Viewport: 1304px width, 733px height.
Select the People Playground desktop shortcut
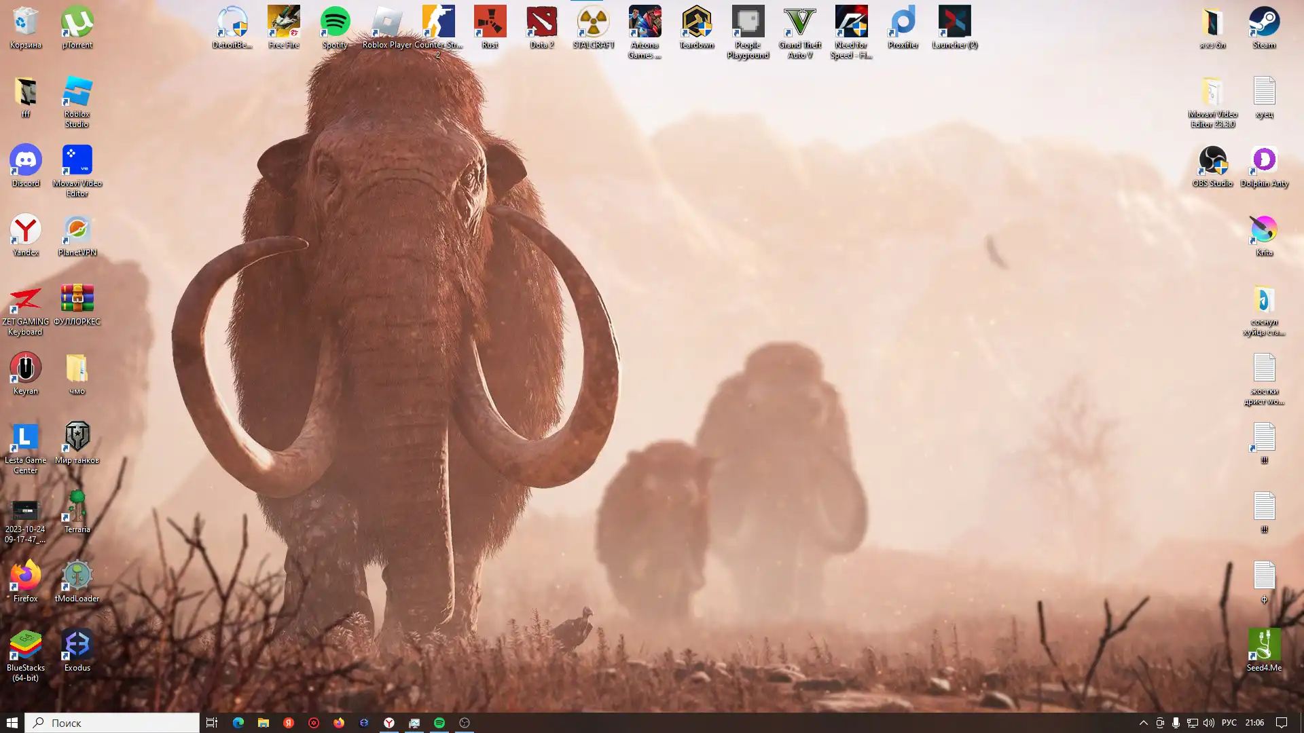[x=748, y=33]
